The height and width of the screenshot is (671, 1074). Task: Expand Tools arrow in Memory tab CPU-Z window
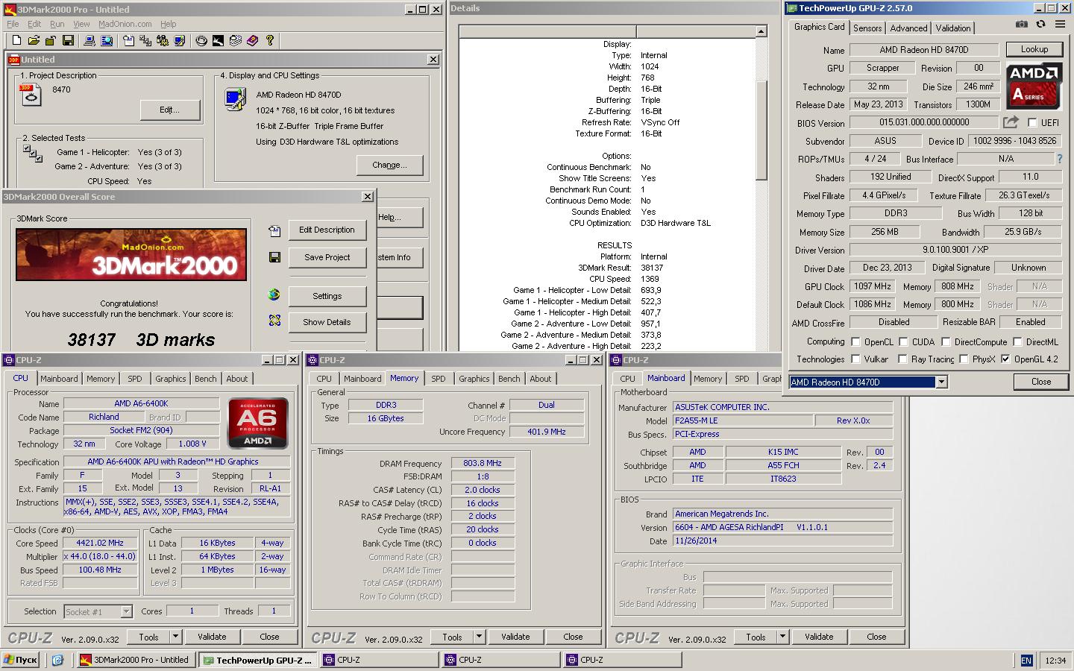pyautogui.click(x=479, y=637)
